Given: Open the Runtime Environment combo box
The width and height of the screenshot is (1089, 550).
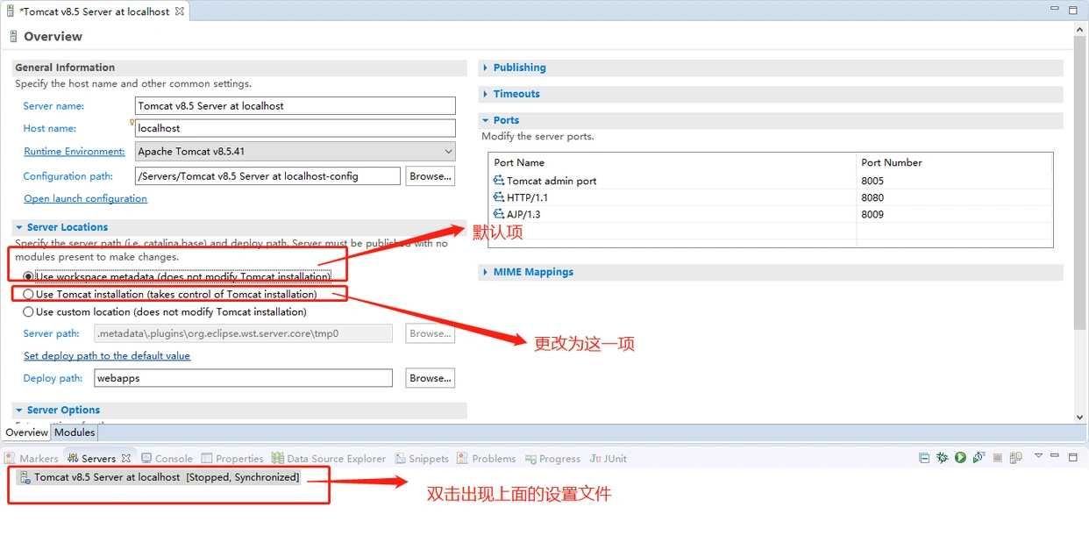Looking at the screenshot, I should pos(295,152).
